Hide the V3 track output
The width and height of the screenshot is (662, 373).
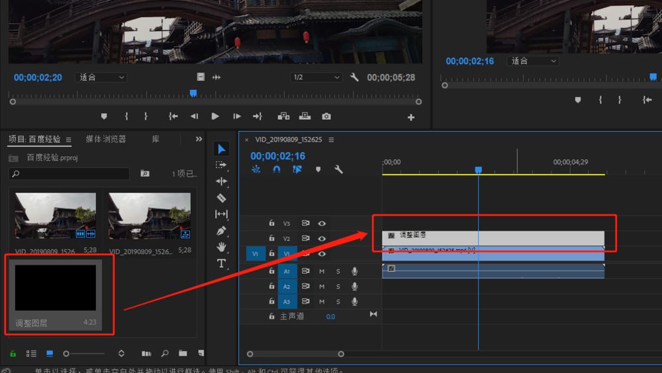tap(322, 224)
